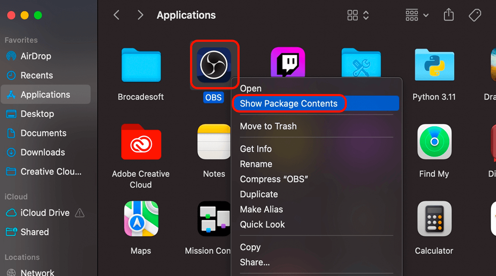Image resolution: width=496 pixels, height=276 pixels.
Task: Click the Share toolbar button
Action: (x=449, y=16)
